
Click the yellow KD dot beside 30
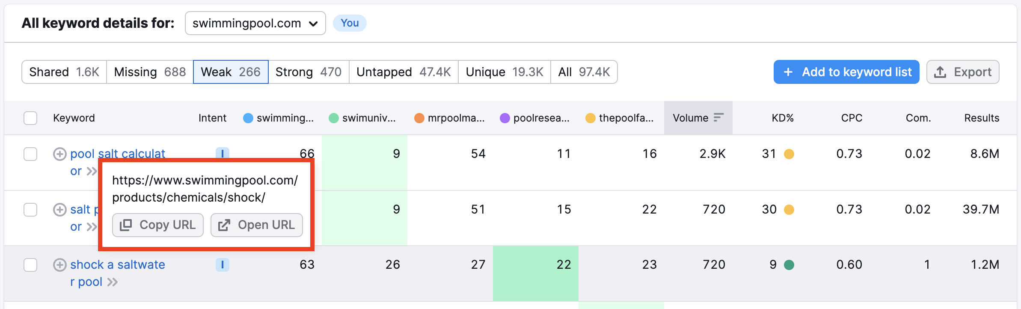click(789, 210)
